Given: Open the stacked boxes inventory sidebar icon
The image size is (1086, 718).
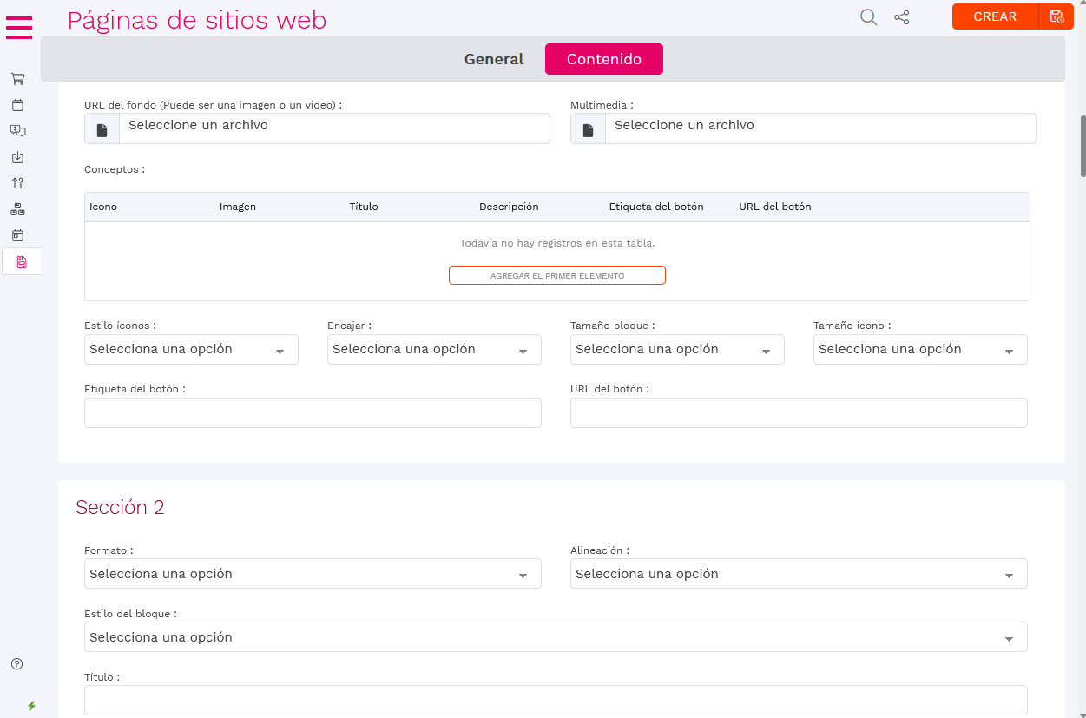Looking at the screenshot, I should pos(17,209).
